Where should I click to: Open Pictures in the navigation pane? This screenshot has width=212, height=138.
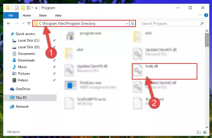(24, 74)
